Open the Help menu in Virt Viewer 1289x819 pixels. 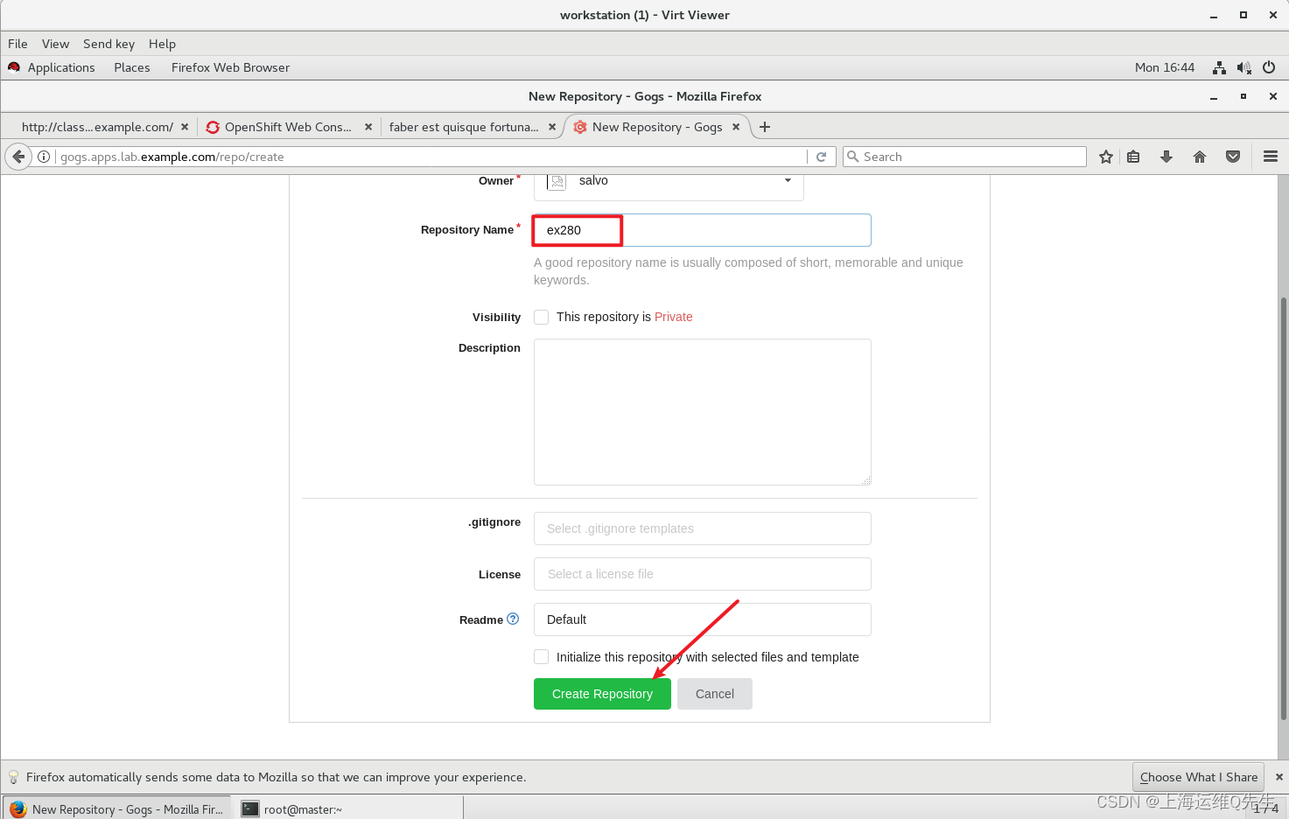point(162,44)
